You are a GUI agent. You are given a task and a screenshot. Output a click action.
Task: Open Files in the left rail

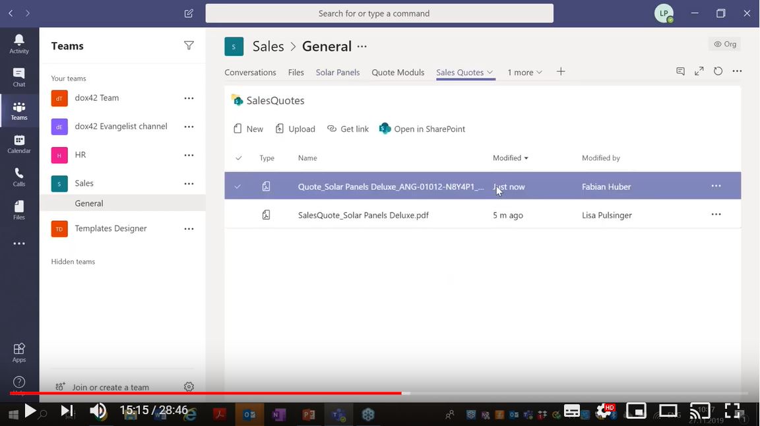coord(19,210)
